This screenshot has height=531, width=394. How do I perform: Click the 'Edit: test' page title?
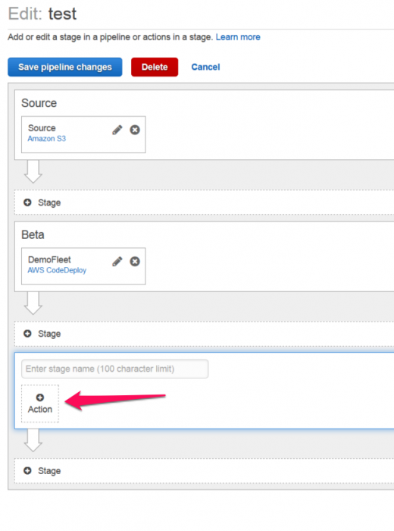[x=42, y=14]
